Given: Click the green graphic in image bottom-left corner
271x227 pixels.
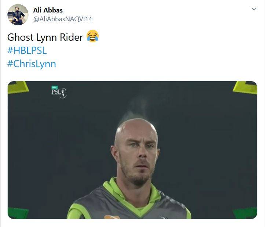Looking at the screenshot, I should (18, 213).
